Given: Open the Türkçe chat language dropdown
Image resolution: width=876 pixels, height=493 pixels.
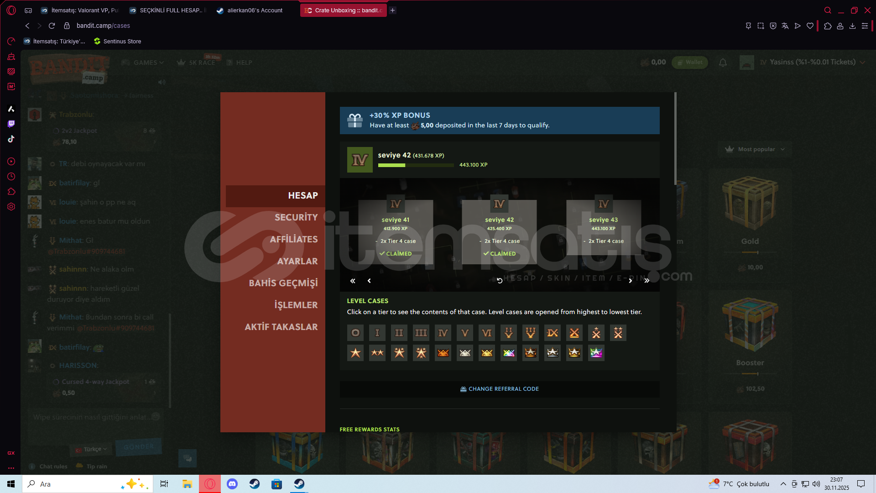Looking at the screenshot, I should pyautogui.click(x=92, y=449).
